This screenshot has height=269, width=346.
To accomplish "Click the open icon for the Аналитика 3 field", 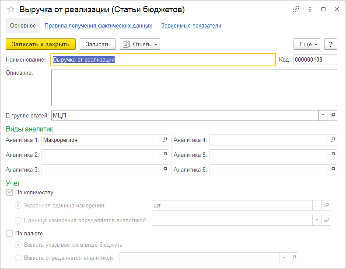I will coord(165,169).
